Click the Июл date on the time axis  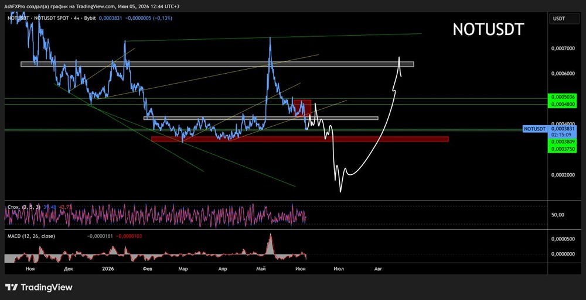click(x=339, y=268)
